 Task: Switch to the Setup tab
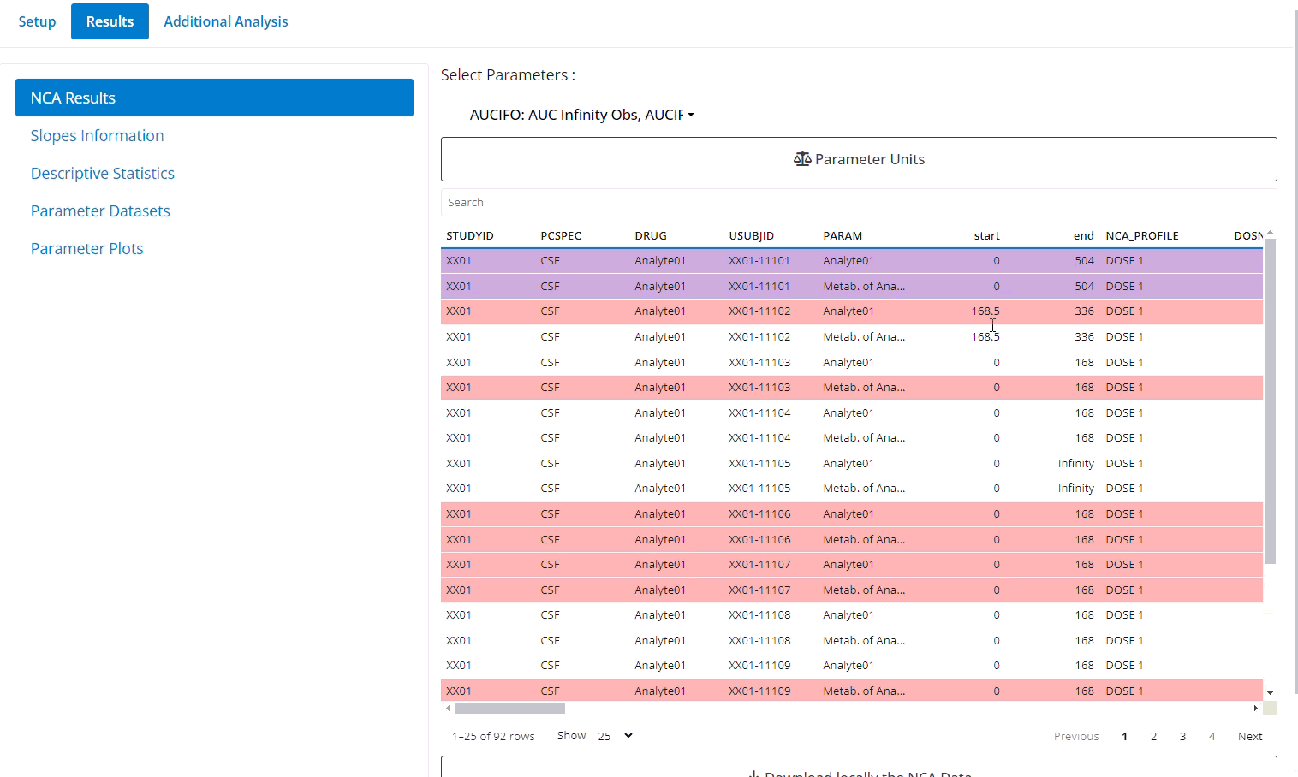pyautogui.click(x=37, y=21)
